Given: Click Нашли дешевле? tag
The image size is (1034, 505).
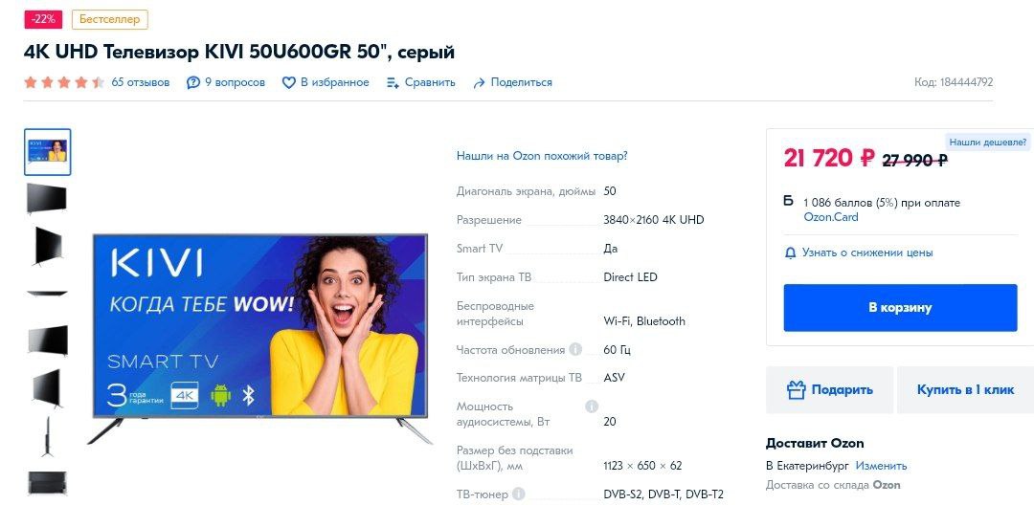Looking at the screenshot, I should coord(987,142).
